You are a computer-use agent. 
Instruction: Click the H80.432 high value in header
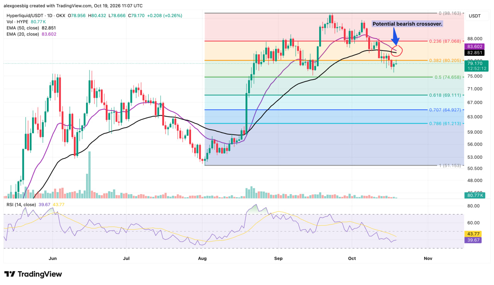point(97,16)
